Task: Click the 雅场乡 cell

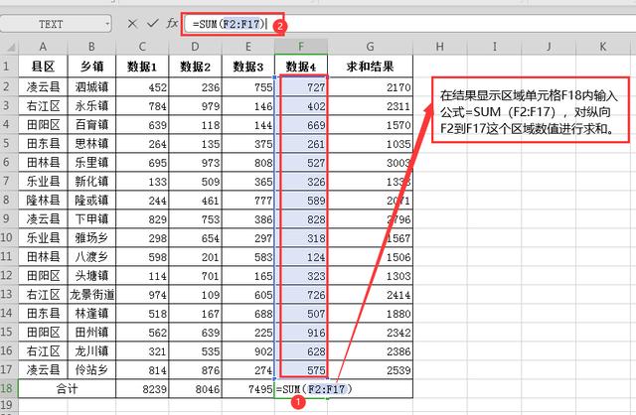Action: coord(91,238)
